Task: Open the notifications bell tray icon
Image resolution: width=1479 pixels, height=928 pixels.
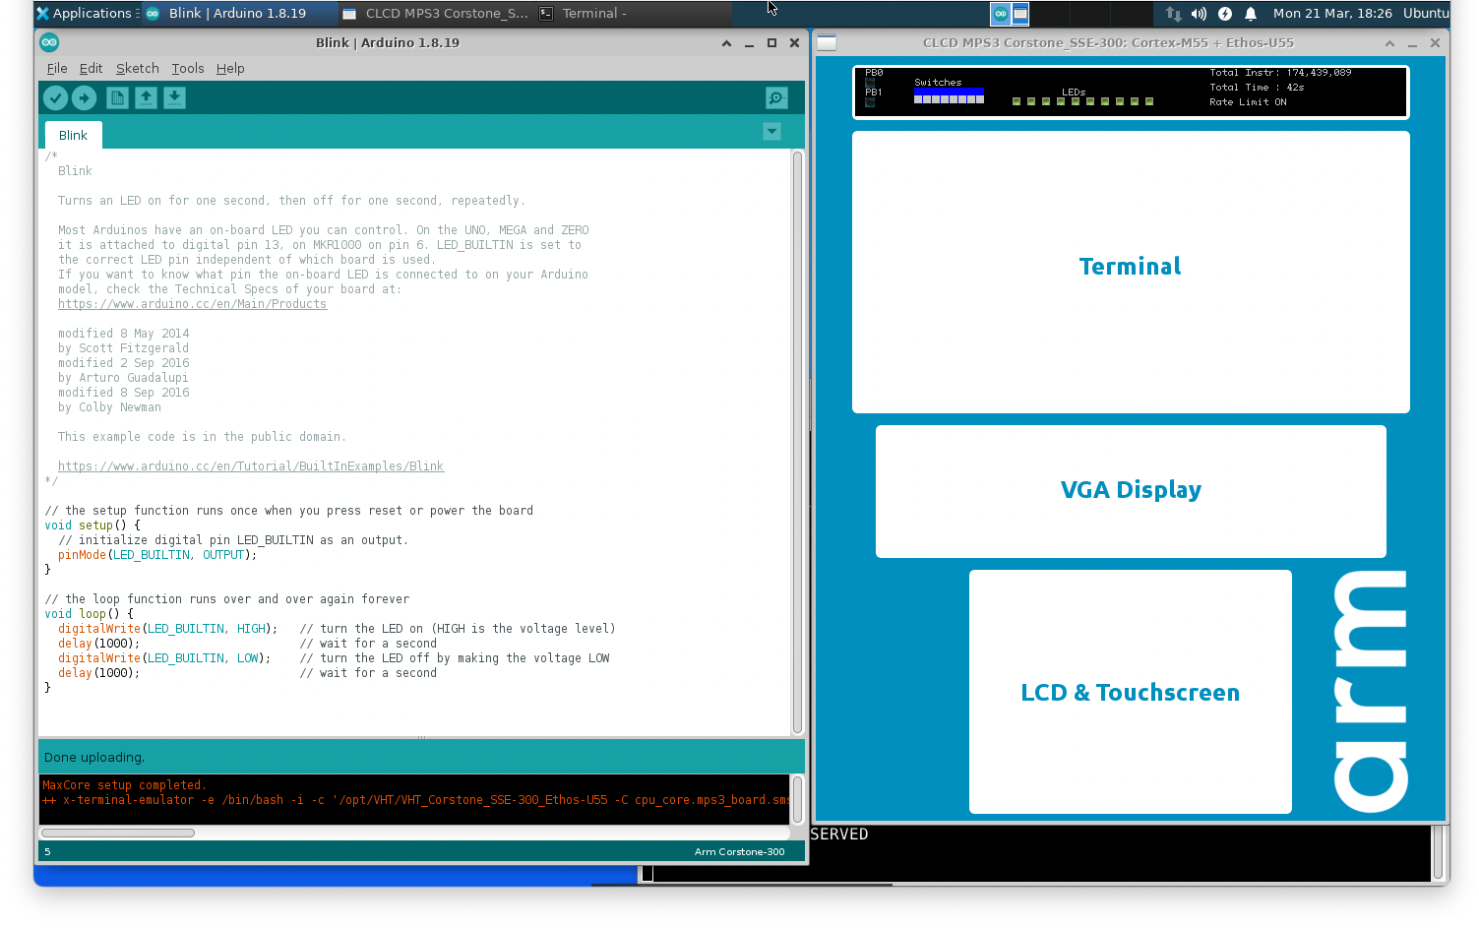Action: pos(1251,14)
